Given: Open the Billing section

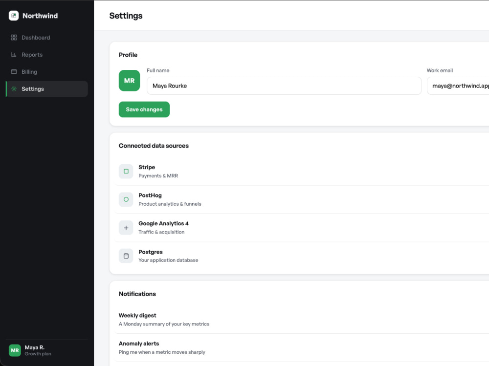Looking at the screenshot, I should tap(47, 72).
